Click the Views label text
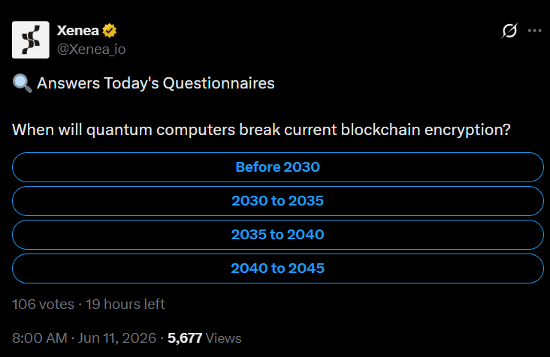550x357 pixels. [x=223, y=338]
